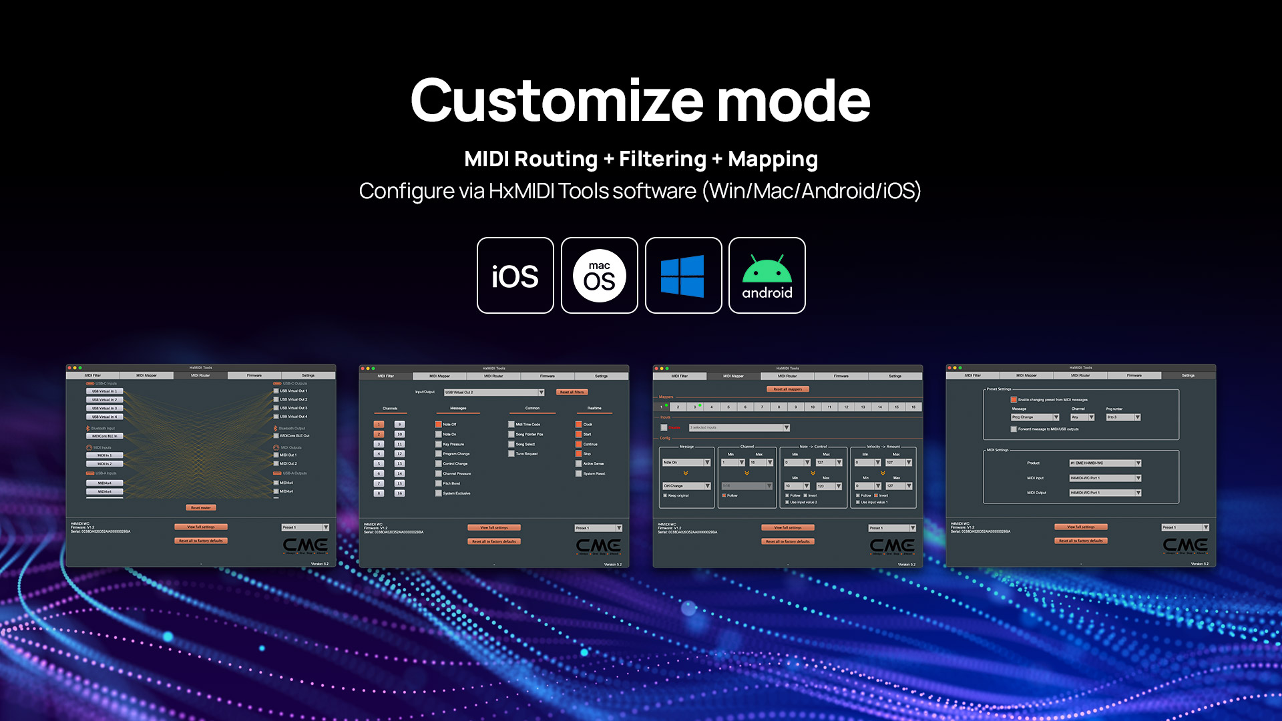
Task: Click the Bluetooth Output icon in router window
Action: point(275,428)
